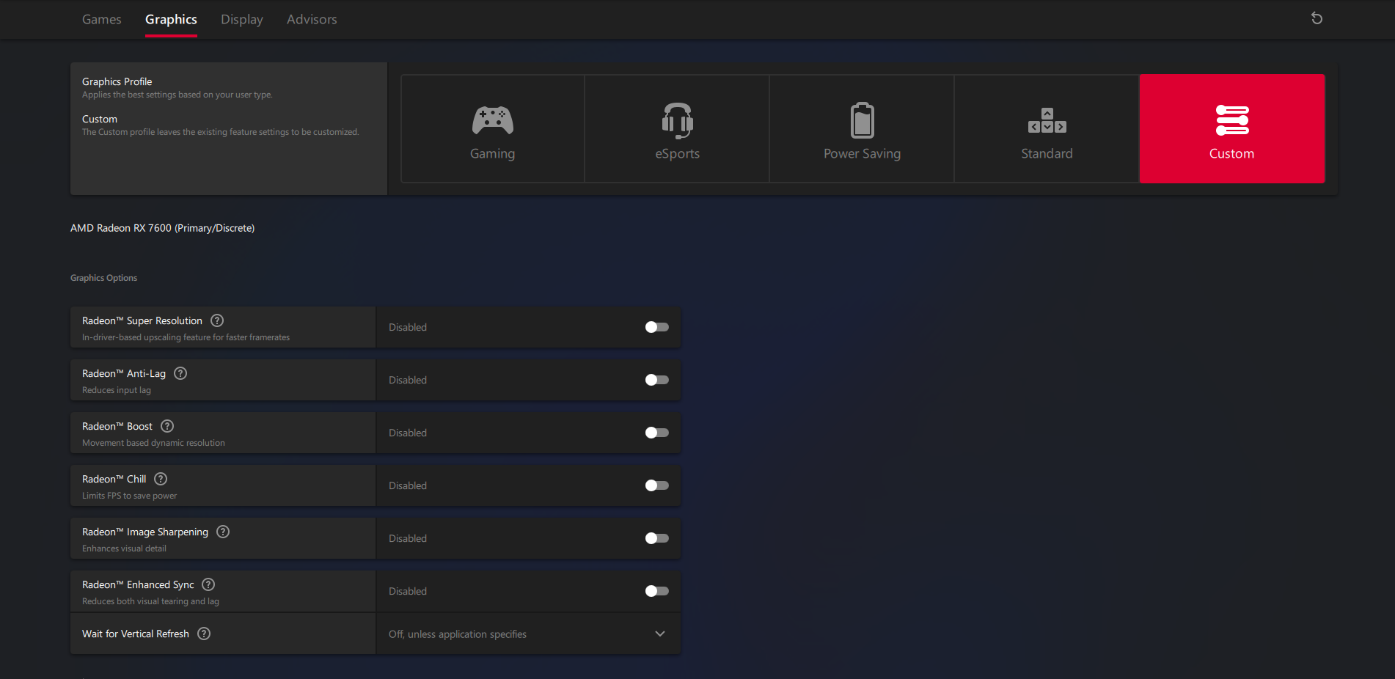Select the Gaming controller icon

(493, 120)
